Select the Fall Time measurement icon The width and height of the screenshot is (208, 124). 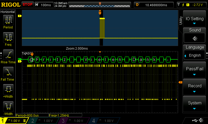(8, 72)
